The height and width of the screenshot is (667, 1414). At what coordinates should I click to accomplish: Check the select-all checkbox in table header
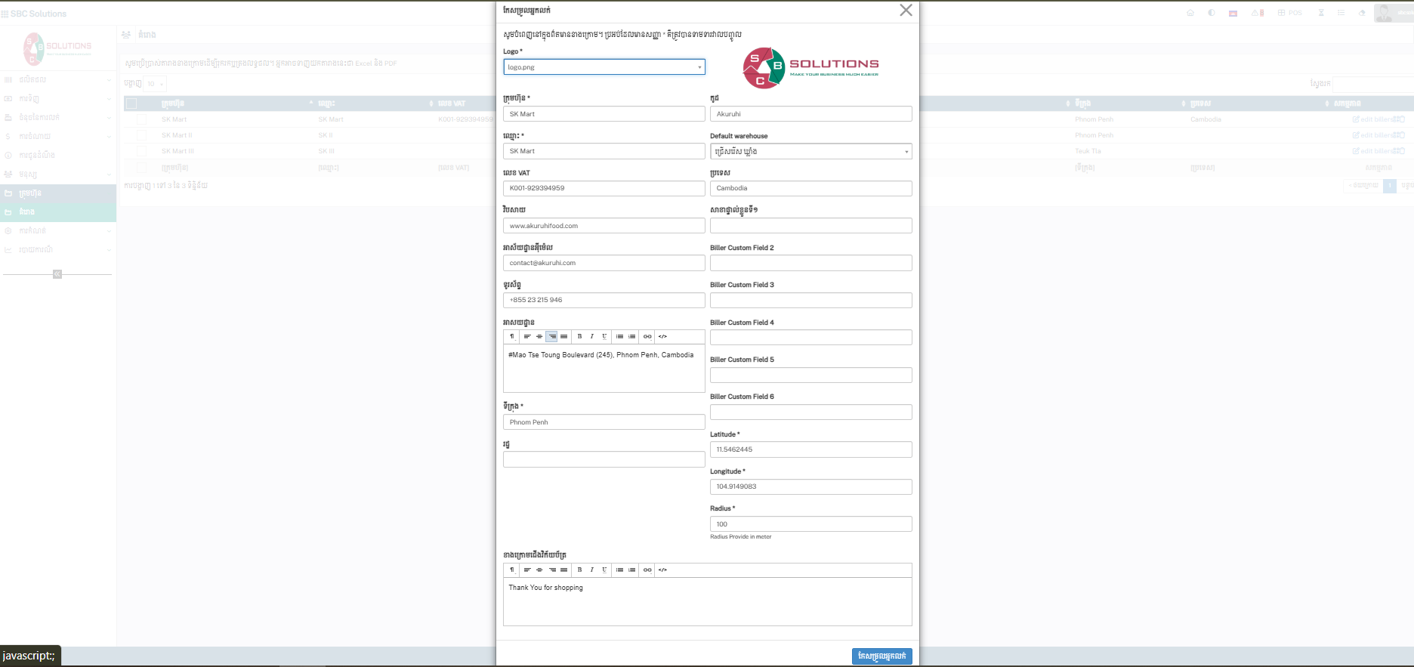(132, 103)
